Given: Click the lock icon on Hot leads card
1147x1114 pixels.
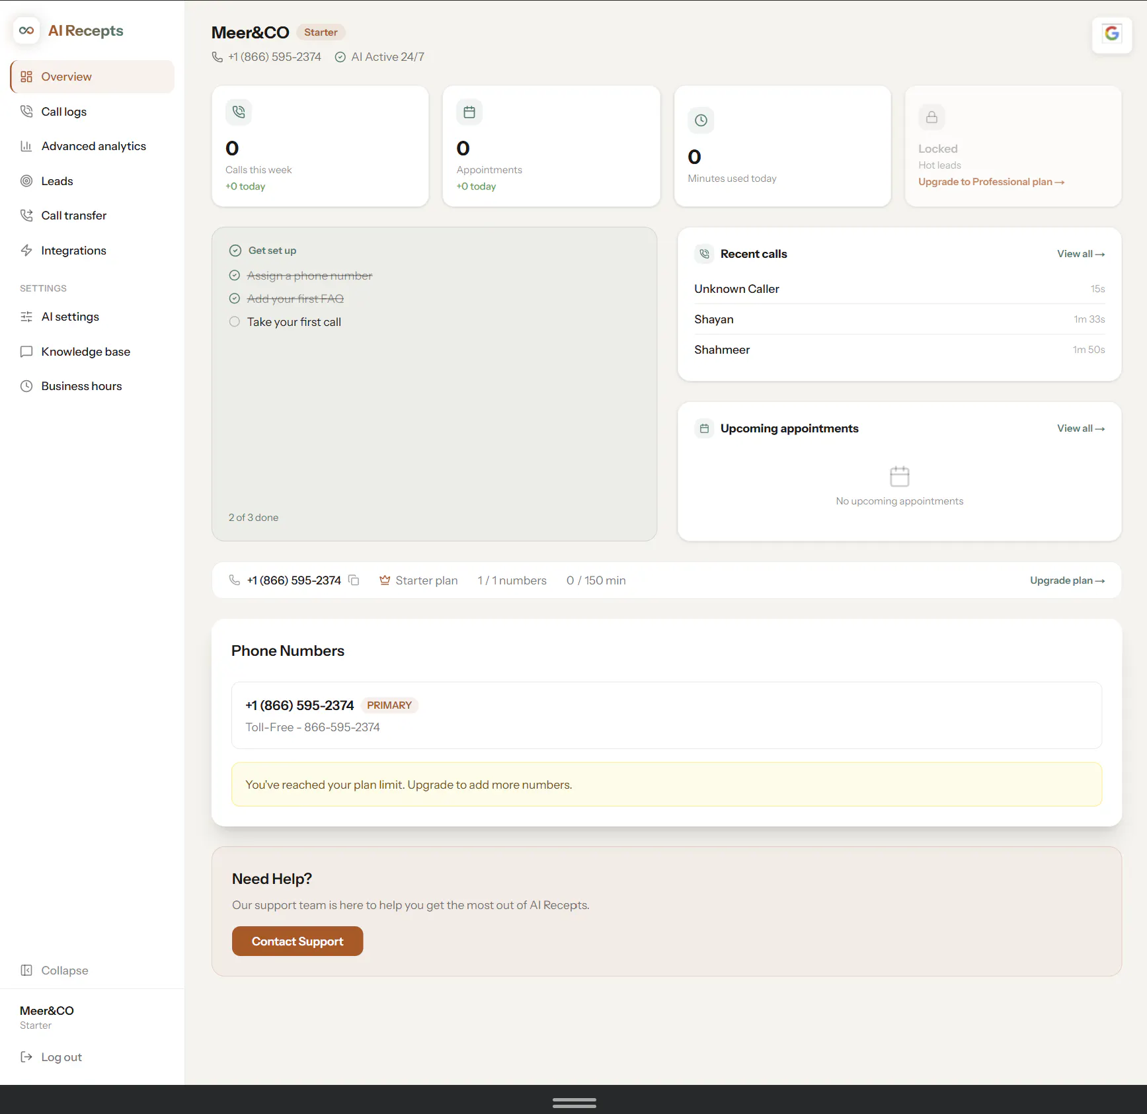Looking at the screenshot, I should pos(931,117).
